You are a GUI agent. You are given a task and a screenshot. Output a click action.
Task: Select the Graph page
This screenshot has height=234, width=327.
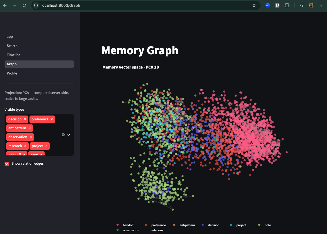tap(39, 64)
